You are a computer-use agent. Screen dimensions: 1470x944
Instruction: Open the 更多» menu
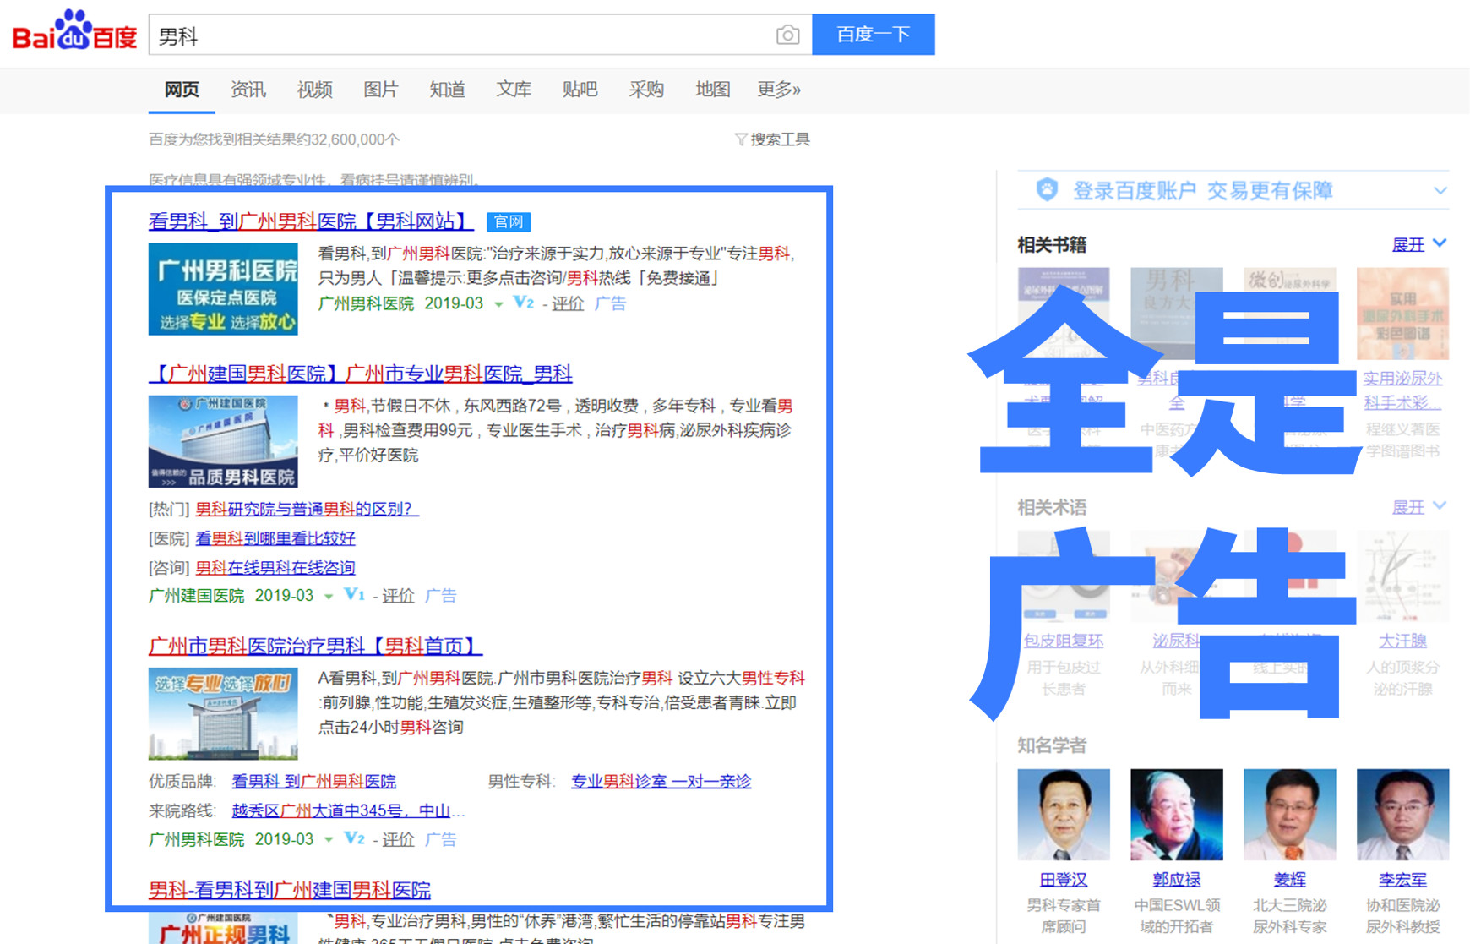point(778,90)
